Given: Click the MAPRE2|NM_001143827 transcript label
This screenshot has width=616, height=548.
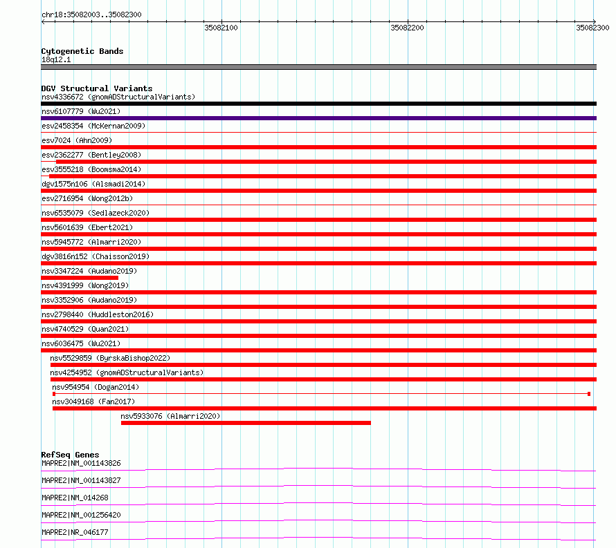Looking at the screenshot, I should (81, 480).
